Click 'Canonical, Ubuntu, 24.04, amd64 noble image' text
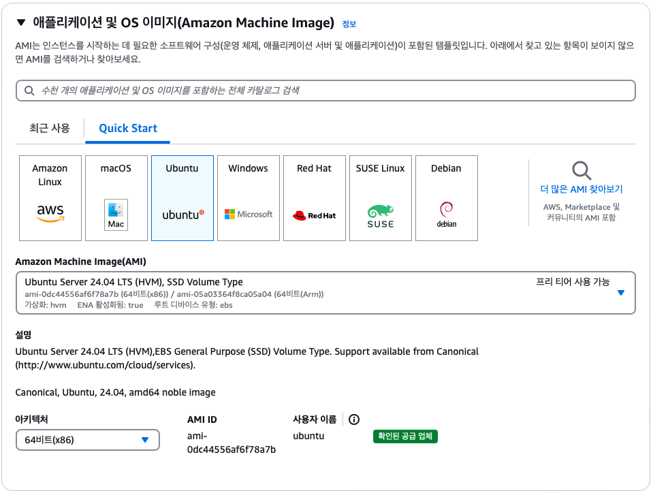653x493 pixels. click(115, 392)
